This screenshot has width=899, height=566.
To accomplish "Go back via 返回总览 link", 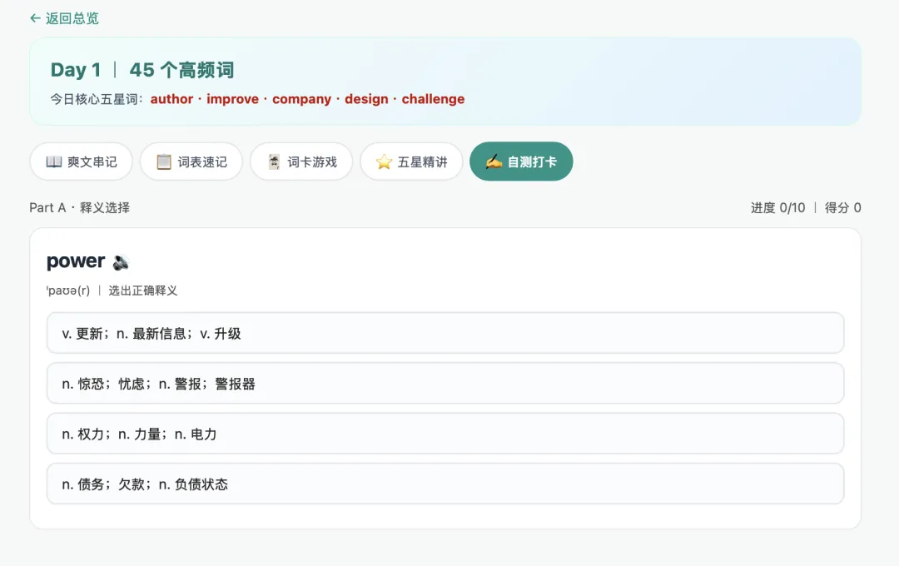I will click(x=64, y=18).
